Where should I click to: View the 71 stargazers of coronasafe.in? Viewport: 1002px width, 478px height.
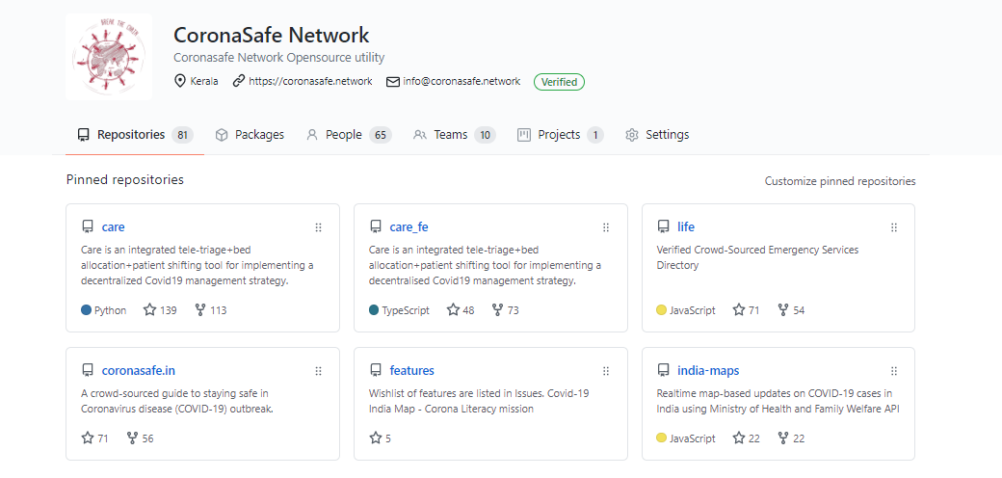coord(95,438)
